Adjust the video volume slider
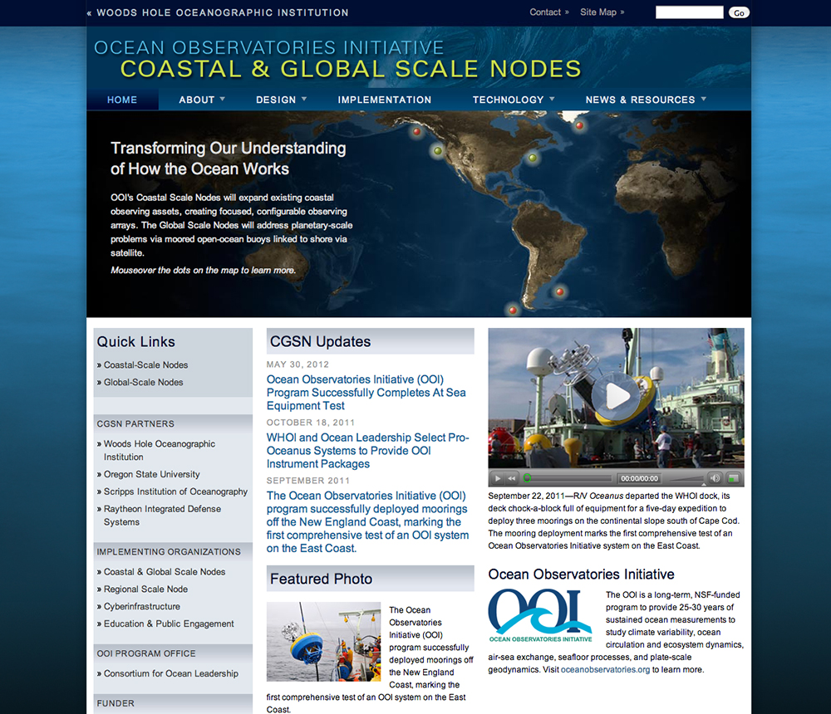This screenshot has width=831, height=714. [x=687, y=479]
